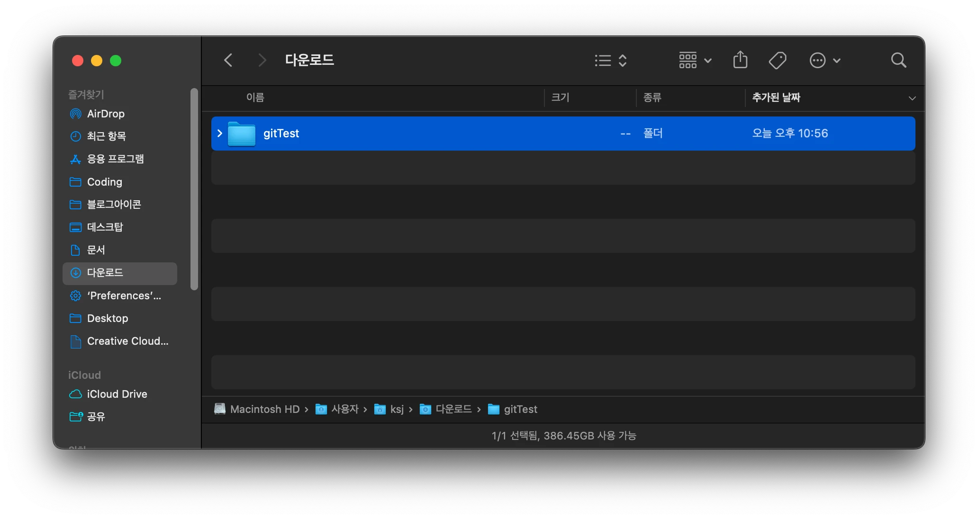Open the grouping options dropdown
The image size is (978, 519).
click(x=695, y=60)
